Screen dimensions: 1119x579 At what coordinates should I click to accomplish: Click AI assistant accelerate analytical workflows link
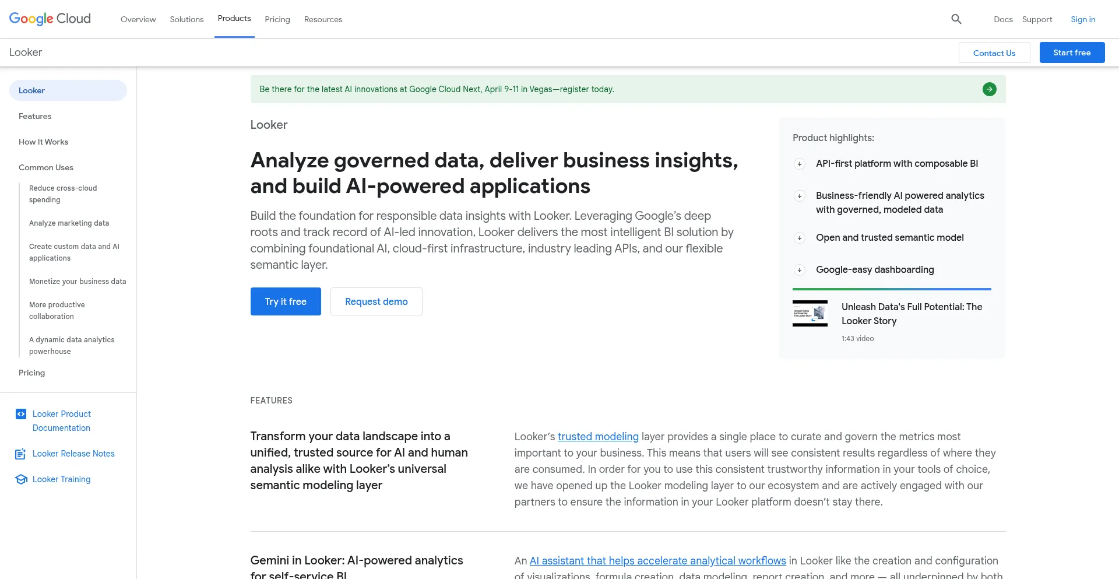point(657,561)
